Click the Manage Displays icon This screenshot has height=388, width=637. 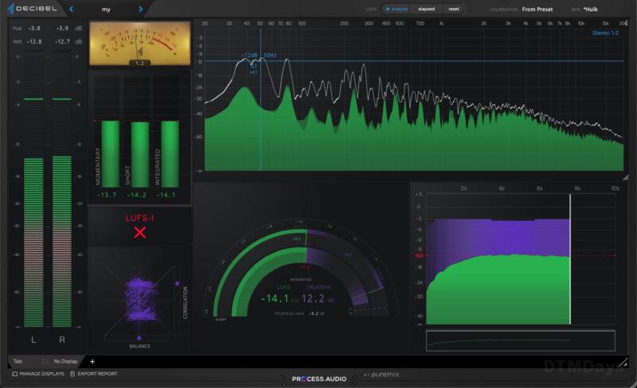[x=14, y=374]
